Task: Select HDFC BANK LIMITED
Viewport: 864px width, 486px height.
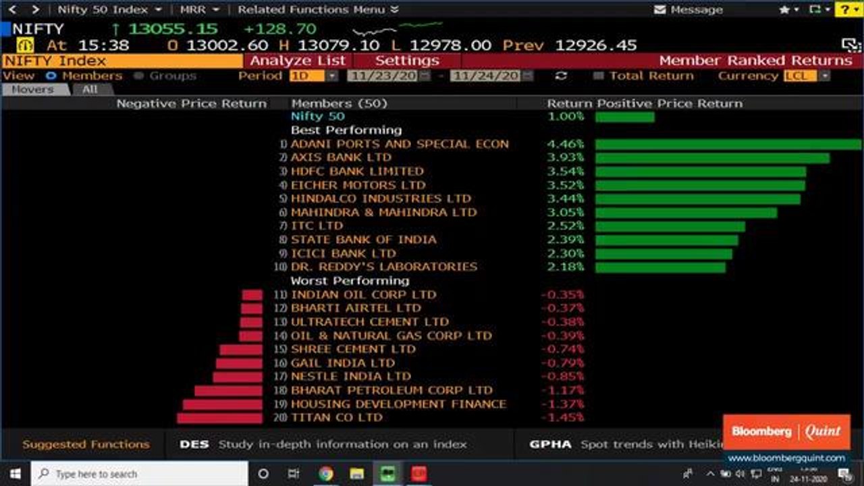Action: pyautogui.click(x=357, y=171)
